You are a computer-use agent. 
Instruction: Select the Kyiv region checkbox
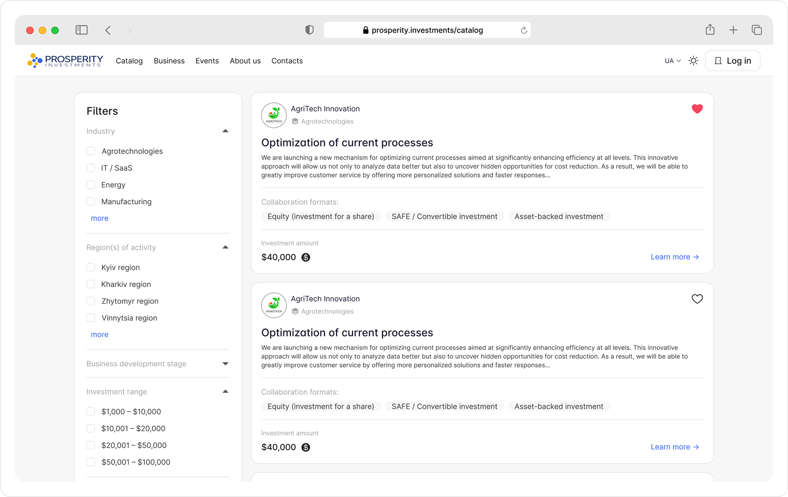pyautogui.click(x=91, y=267)
